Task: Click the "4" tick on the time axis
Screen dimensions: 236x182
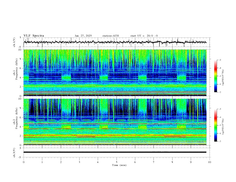Action: pyautogui.click(x=98, y=162)
